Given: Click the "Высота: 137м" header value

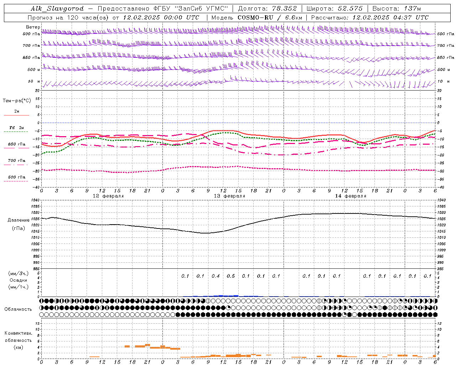Looking at the screenshot, I should pyautogui.click(x=397, y=9).
